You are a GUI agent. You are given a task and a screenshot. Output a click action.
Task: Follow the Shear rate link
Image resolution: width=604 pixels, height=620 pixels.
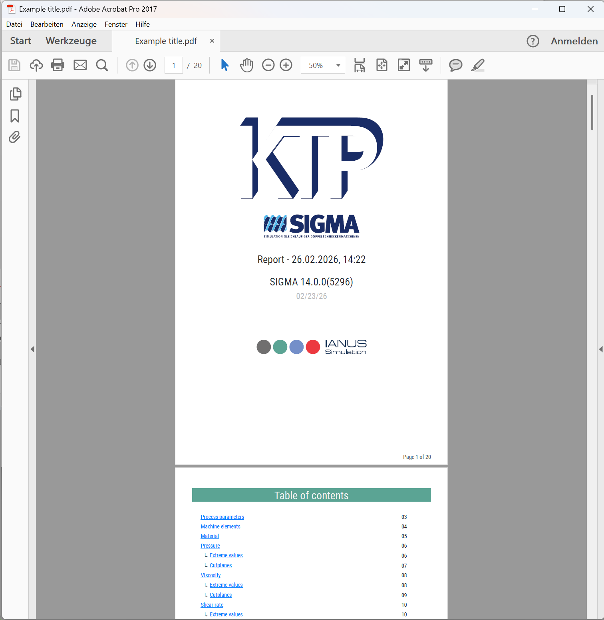click(x=212, y=605)
